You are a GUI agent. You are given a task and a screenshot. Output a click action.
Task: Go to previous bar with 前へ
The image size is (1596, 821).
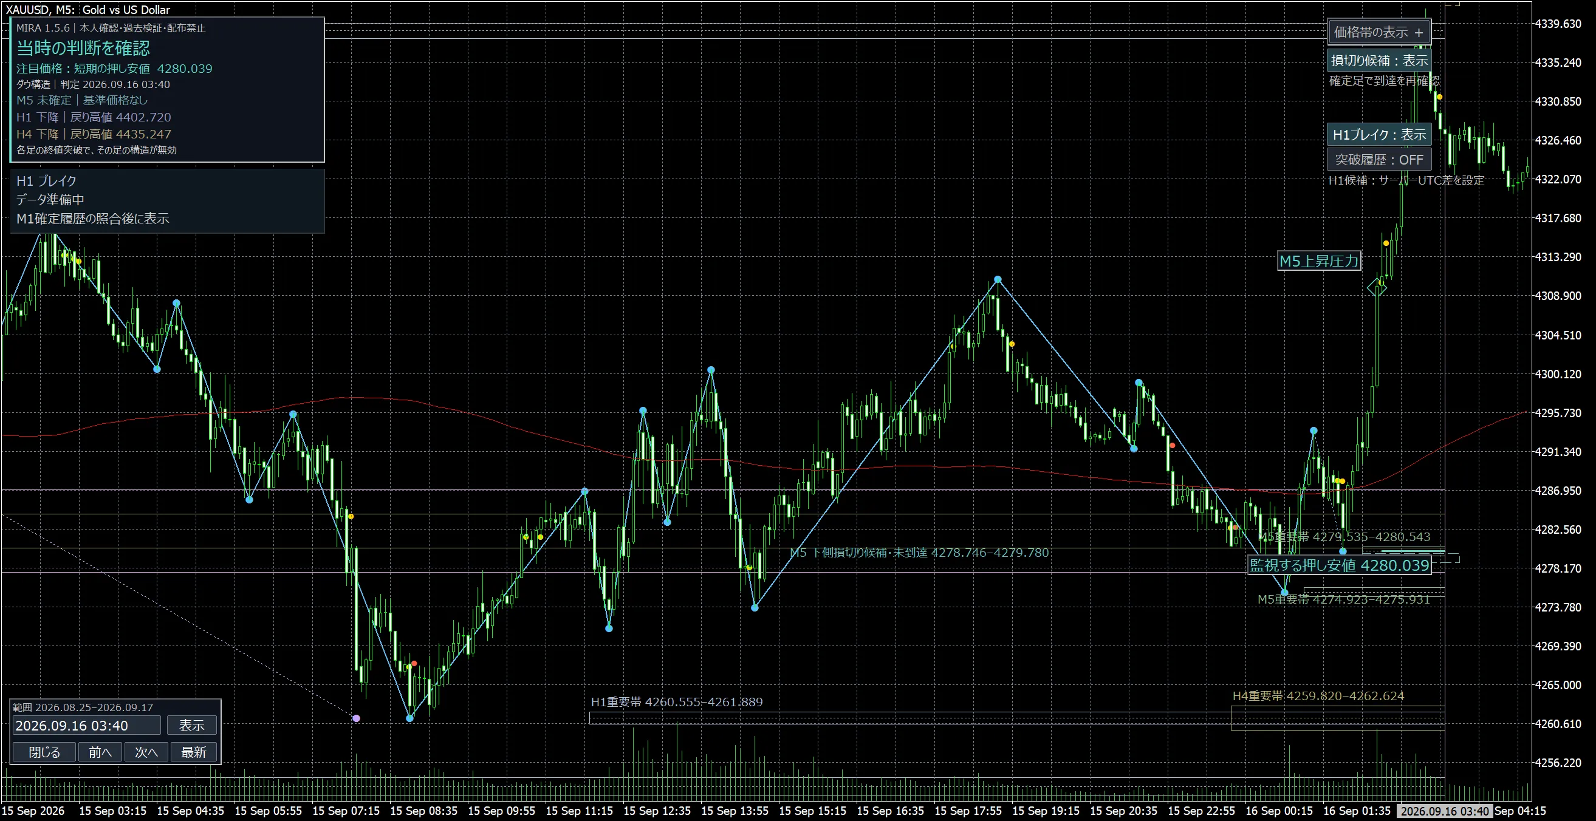(100, 752)
